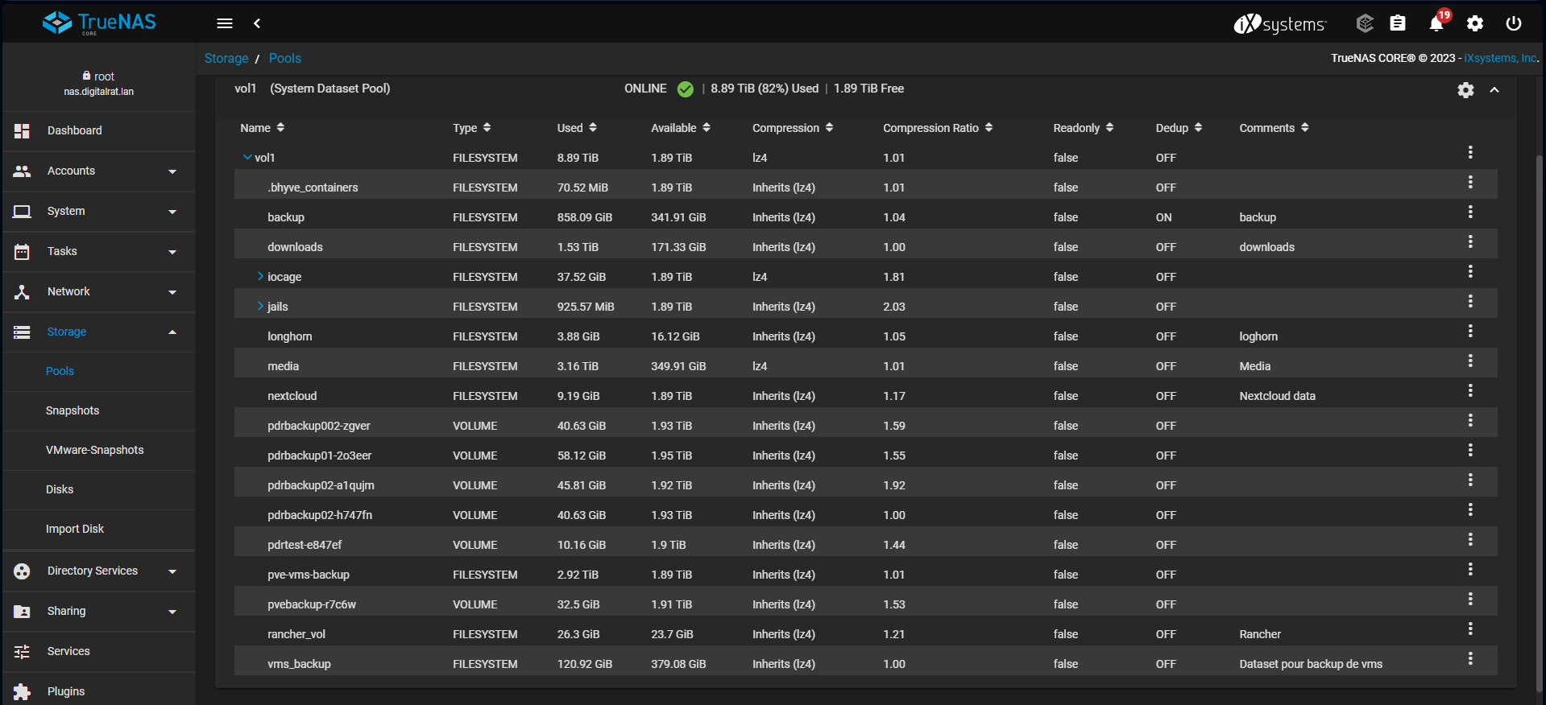The height and width of the screenshot is (705, 1546).
Task: Open actions menu for vms_backup dataset
Action: (1470, 658)
